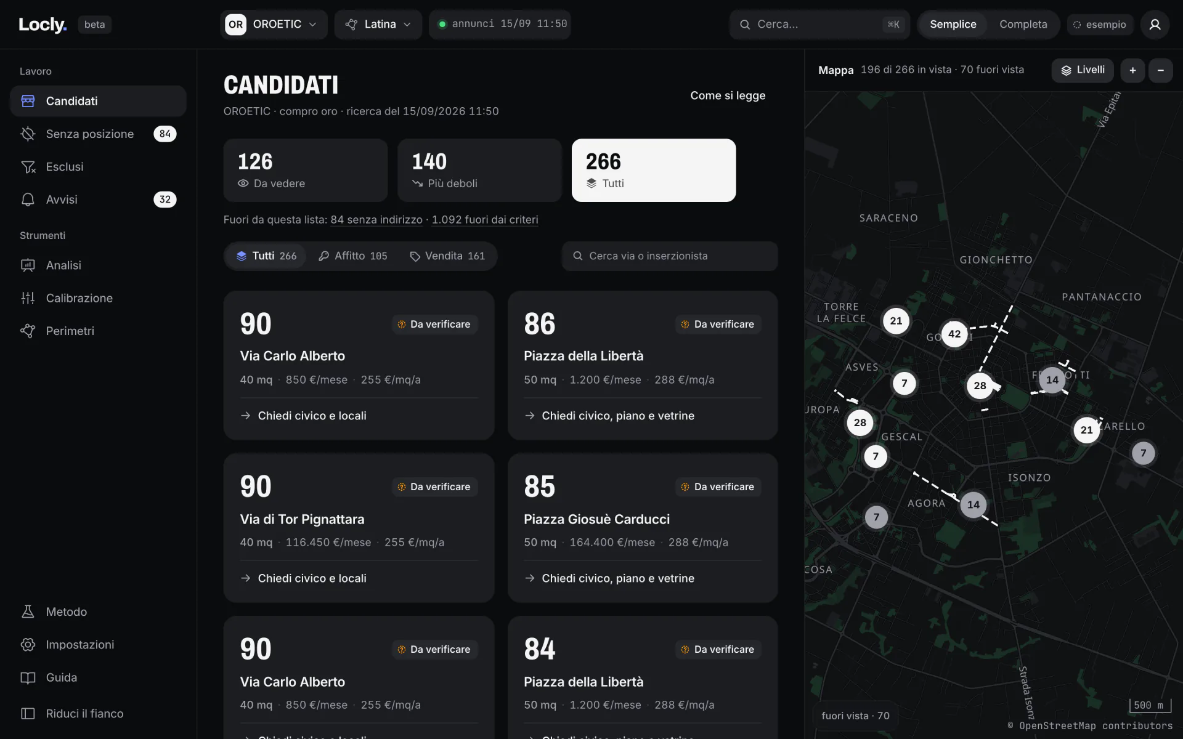Click the fuori vista · 70 chip

click(855, 716)
